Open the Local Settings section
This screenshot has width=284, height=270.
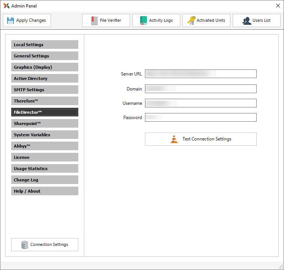45,45
